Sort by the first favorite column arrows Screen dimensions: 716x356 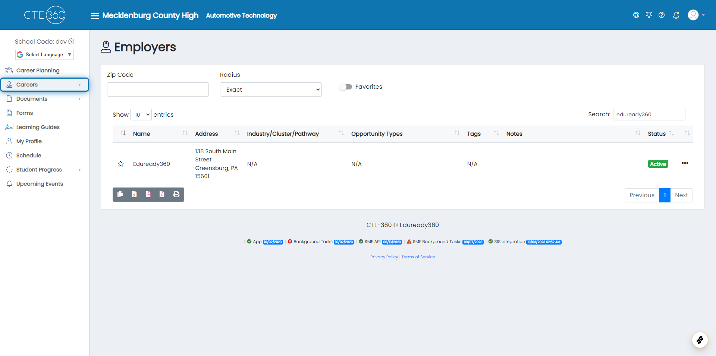[123, 133]
